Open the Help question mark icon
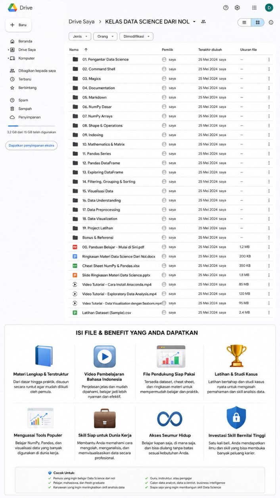 click(x=226, y=8)
